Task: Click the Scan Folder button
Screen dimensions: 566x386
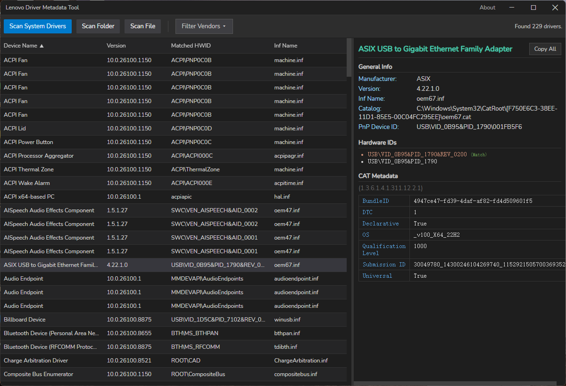Action: tap(98, 26)
